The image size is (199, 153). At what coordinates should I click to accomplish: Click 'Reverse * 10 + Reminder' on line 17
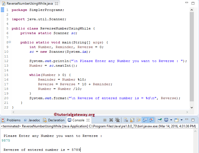point(85,84)
